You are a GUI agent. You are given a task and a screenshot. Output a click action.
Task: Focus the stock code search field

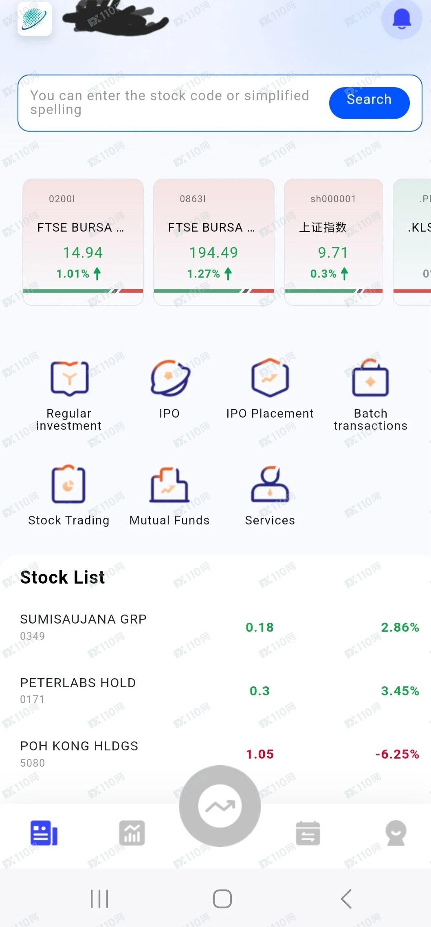point(171,103)
